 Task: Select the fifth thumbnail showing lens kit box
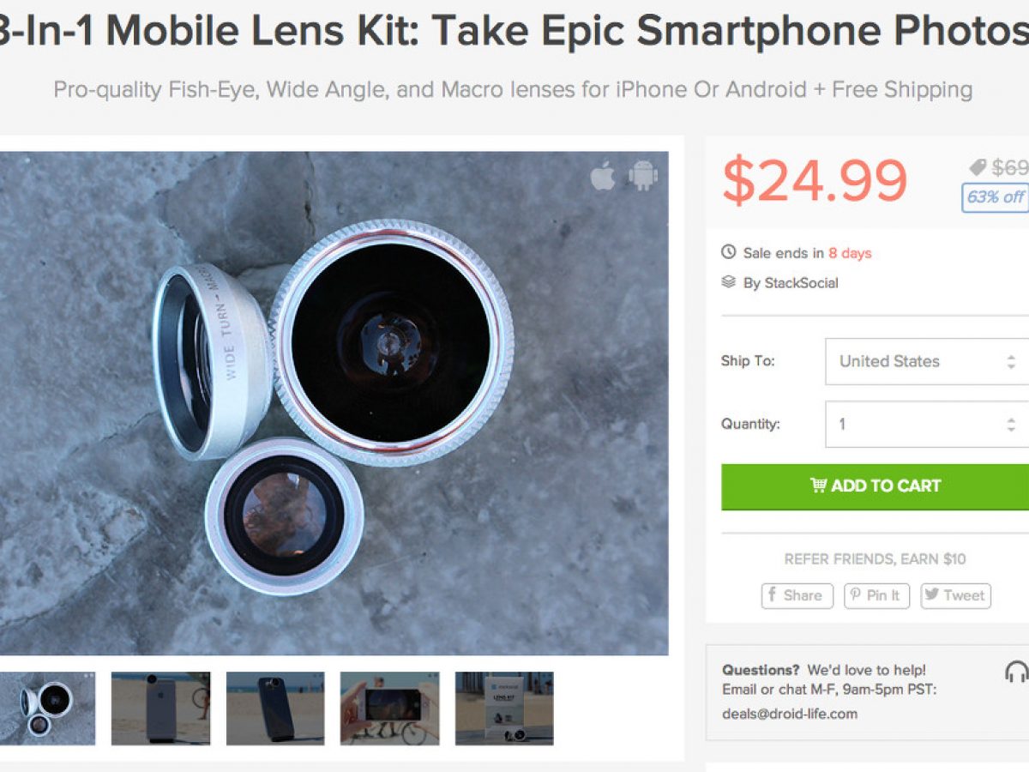504,708
